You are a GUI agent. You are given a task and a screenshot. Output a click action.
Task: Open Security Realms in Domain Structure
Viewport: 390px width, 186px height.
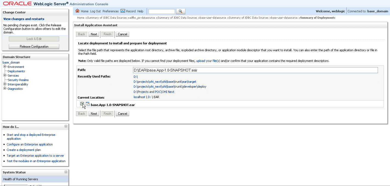(x=18, y=80)
